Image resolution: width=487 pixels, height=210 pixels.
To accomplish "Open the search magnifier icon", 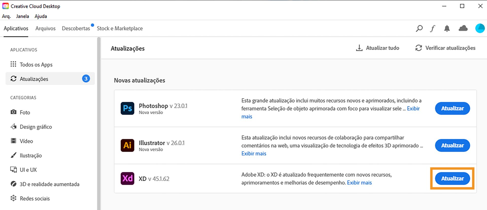I will click(x=419, y=28).
